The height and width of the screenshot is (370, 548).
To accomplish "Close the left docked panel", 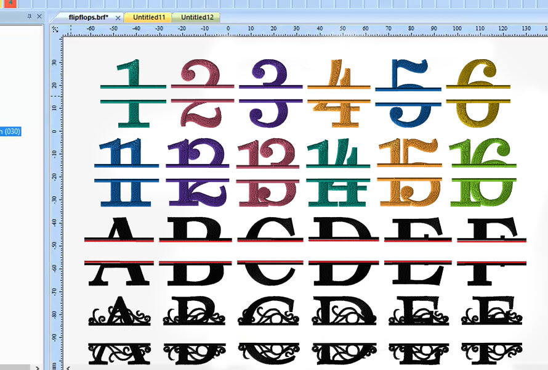I will click(x=39, y=17).
